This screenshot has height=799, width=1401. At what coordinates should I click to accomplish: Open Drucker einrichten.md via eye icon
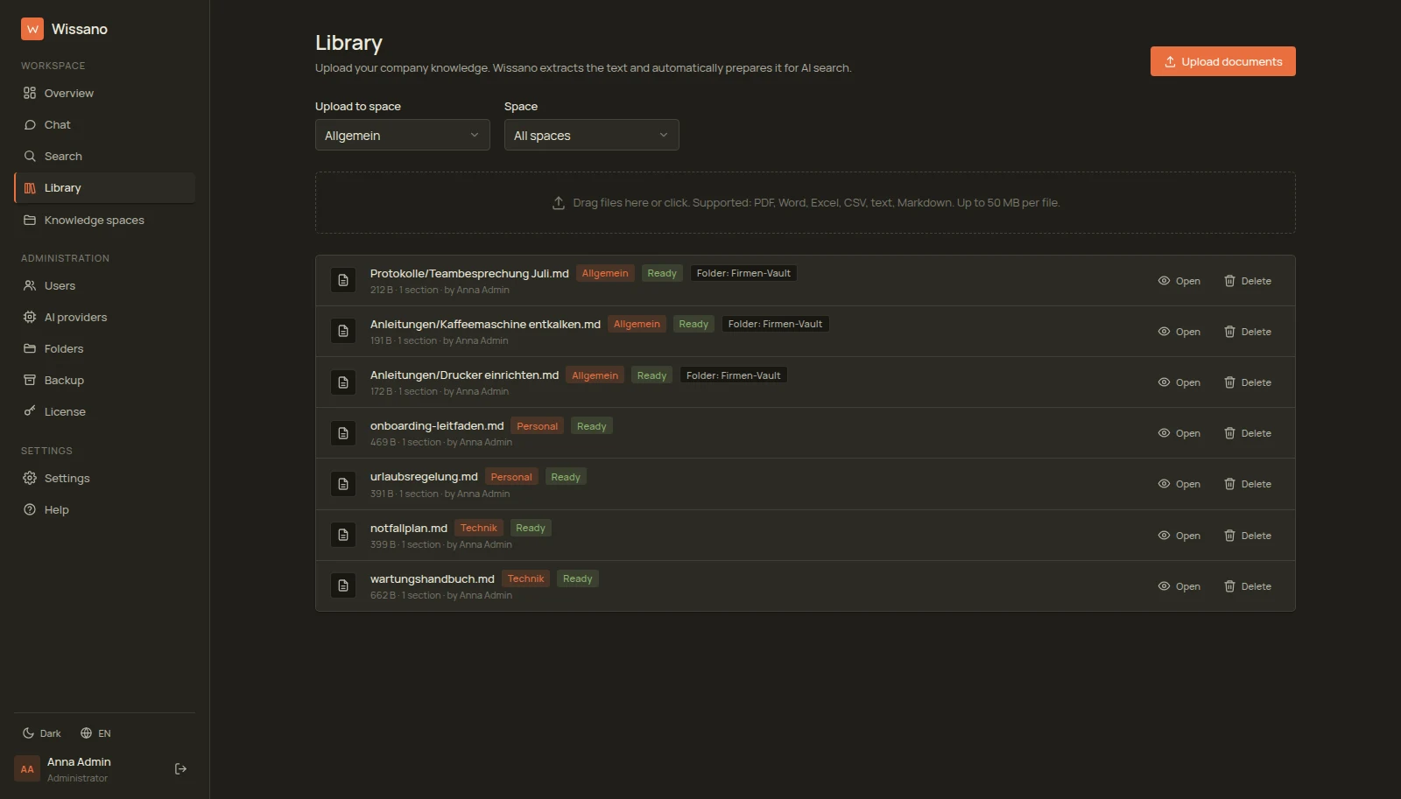tap(1179, 382)
